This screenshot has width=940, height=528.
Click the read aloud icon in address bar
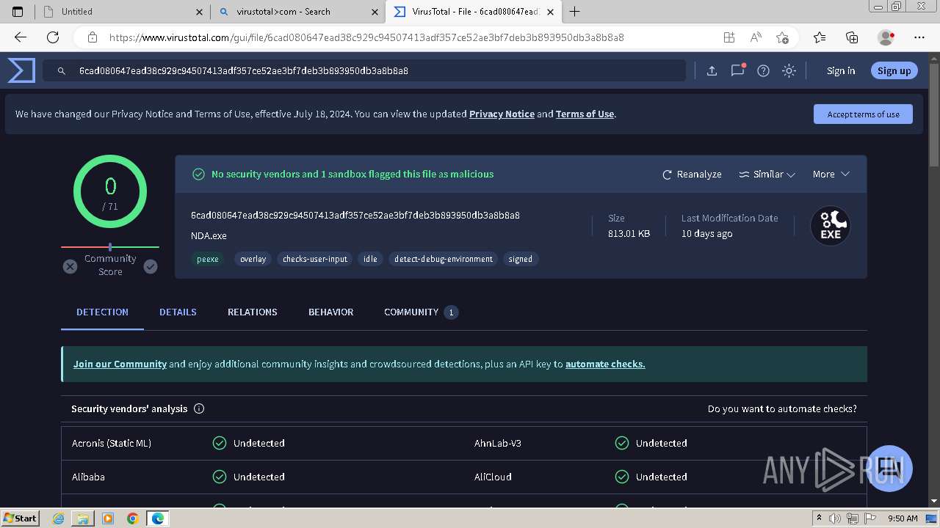pos(755,37)
